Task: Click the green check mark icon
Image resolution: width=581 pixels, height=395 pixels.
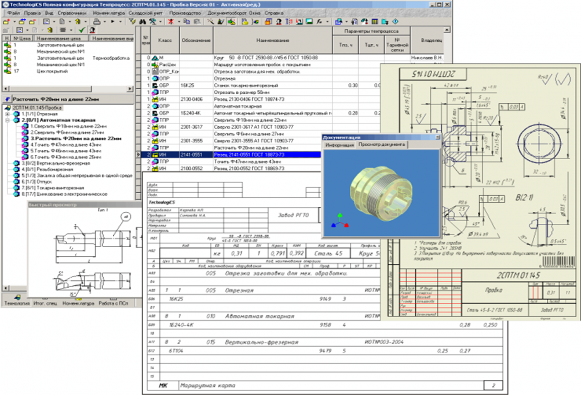Action: (82, 30)
